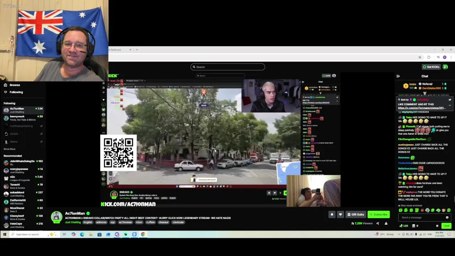Report stream using the warning triangle icon
Image resolution: width=455 pixels, height=256 pixels.
tap(386, 224)
